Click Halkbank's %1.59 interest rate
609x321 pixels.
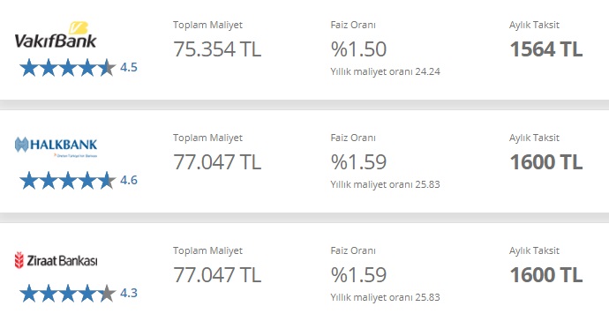(358, 162)
